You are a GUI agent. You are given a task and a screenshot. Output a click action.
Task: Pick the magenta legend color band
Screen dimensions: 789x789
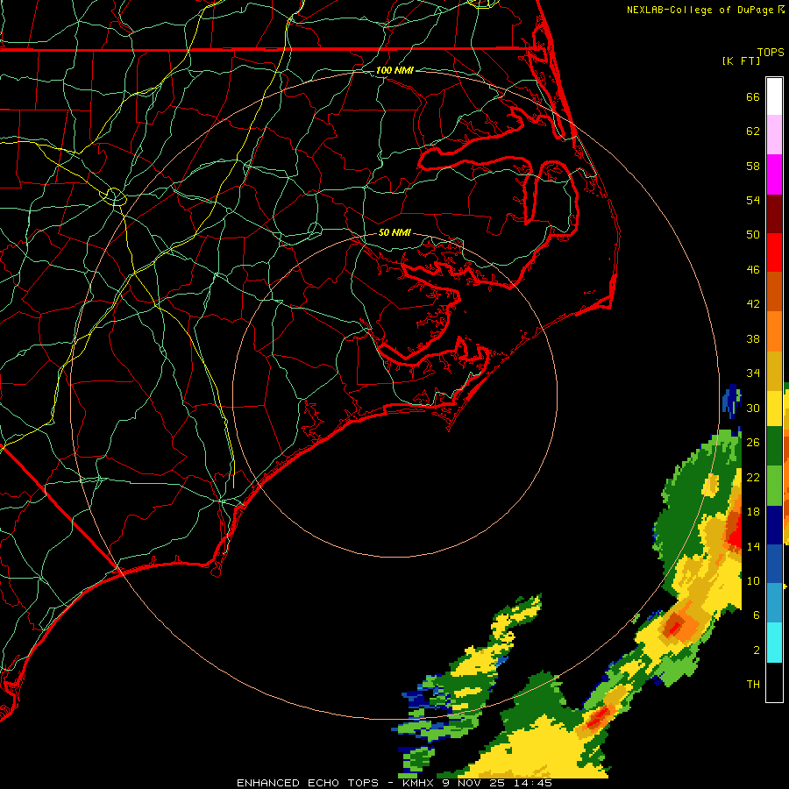coord(774,174)
